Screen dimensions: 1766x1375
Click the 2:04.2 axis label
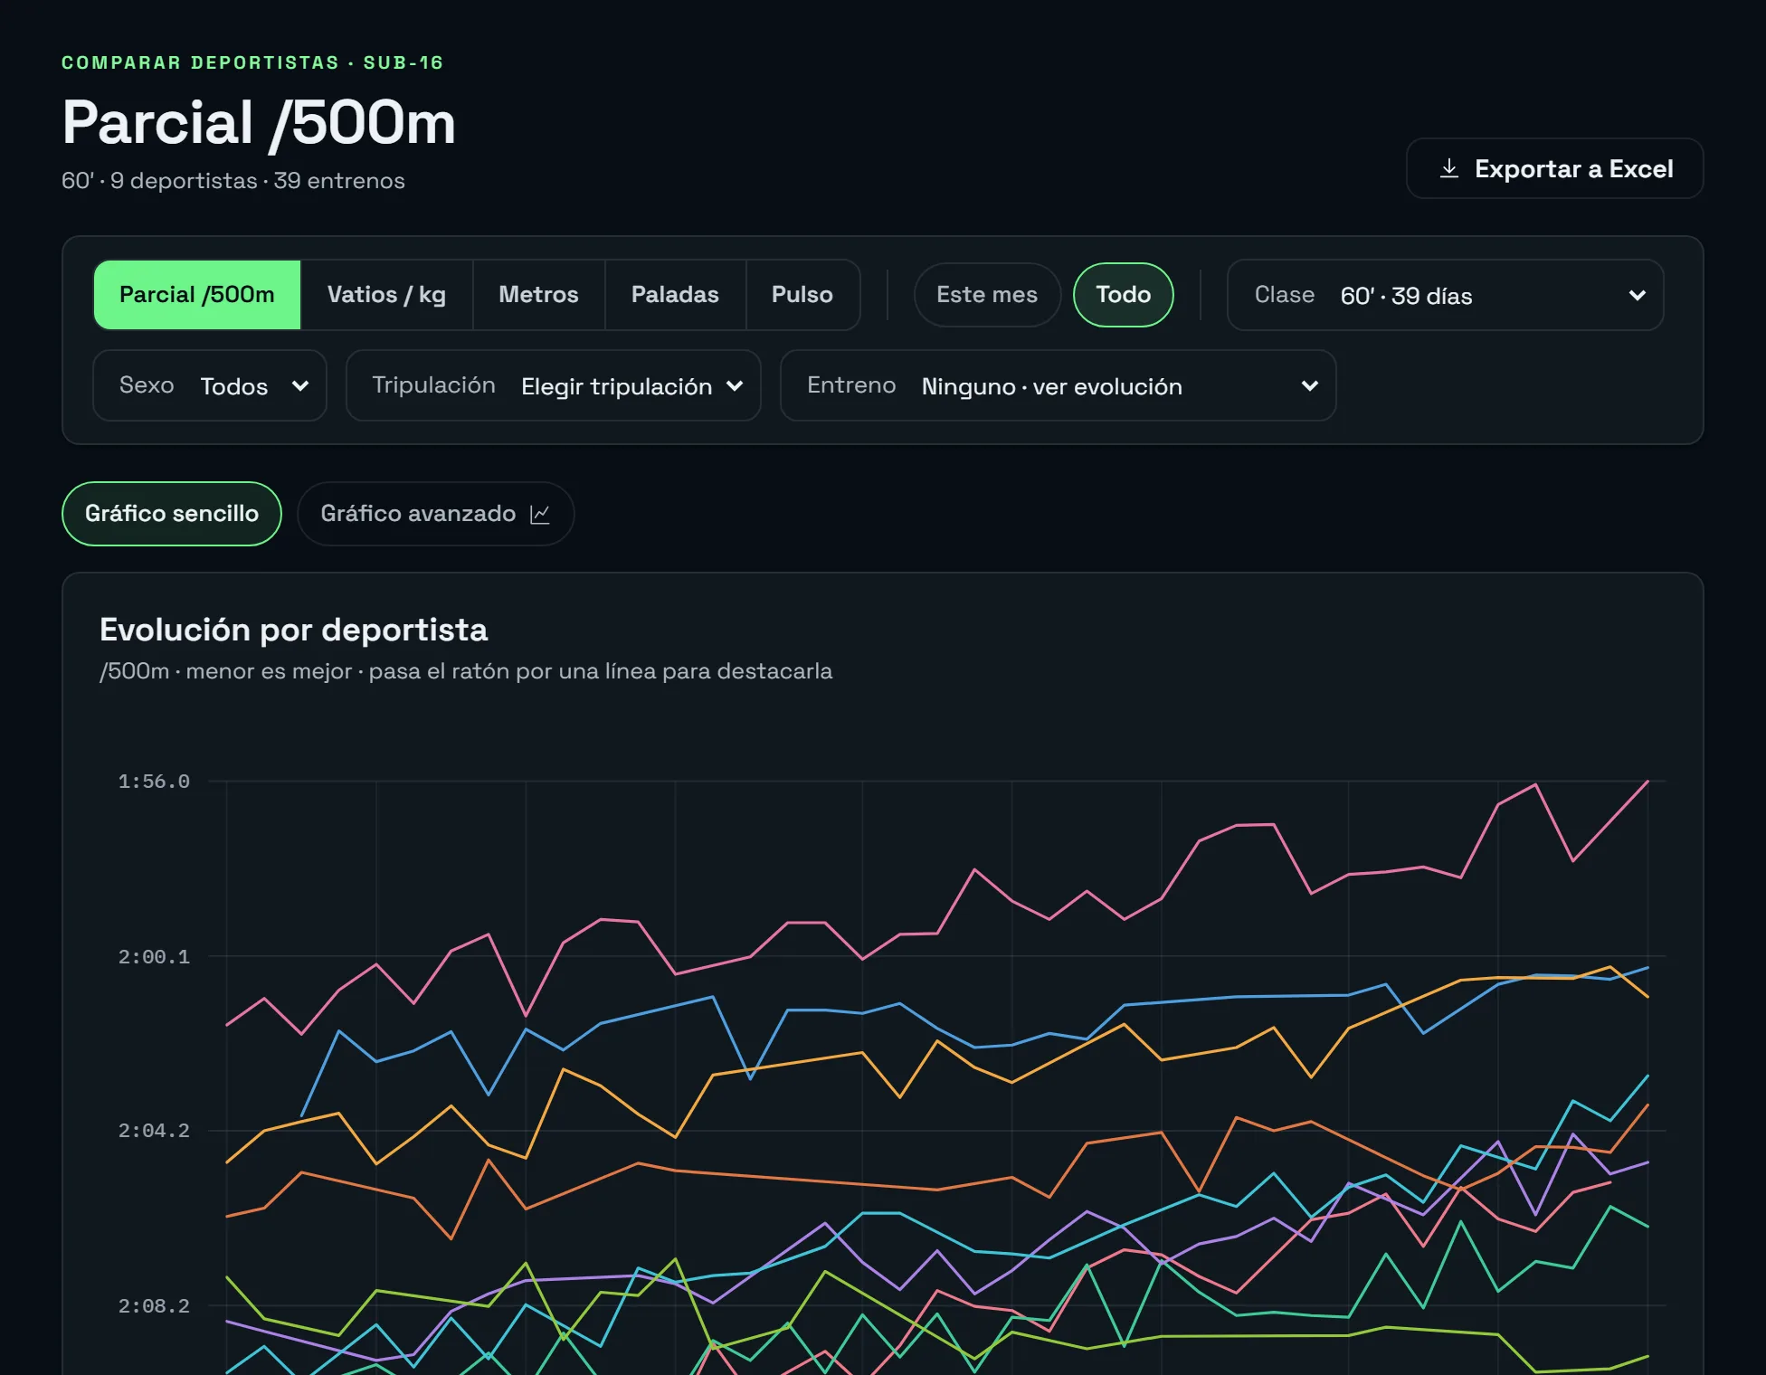[154, 1131]
